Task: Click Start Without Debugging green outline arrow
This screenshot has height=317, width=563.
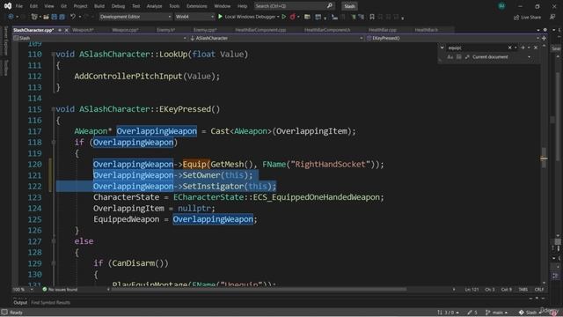Action: [x=284, y=17]
